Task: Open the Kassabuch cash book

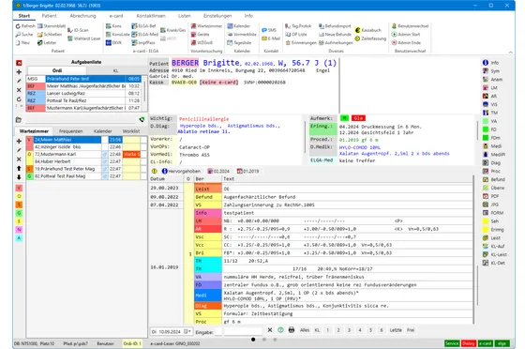Action: pyautogui.click(x=367, y=30)
